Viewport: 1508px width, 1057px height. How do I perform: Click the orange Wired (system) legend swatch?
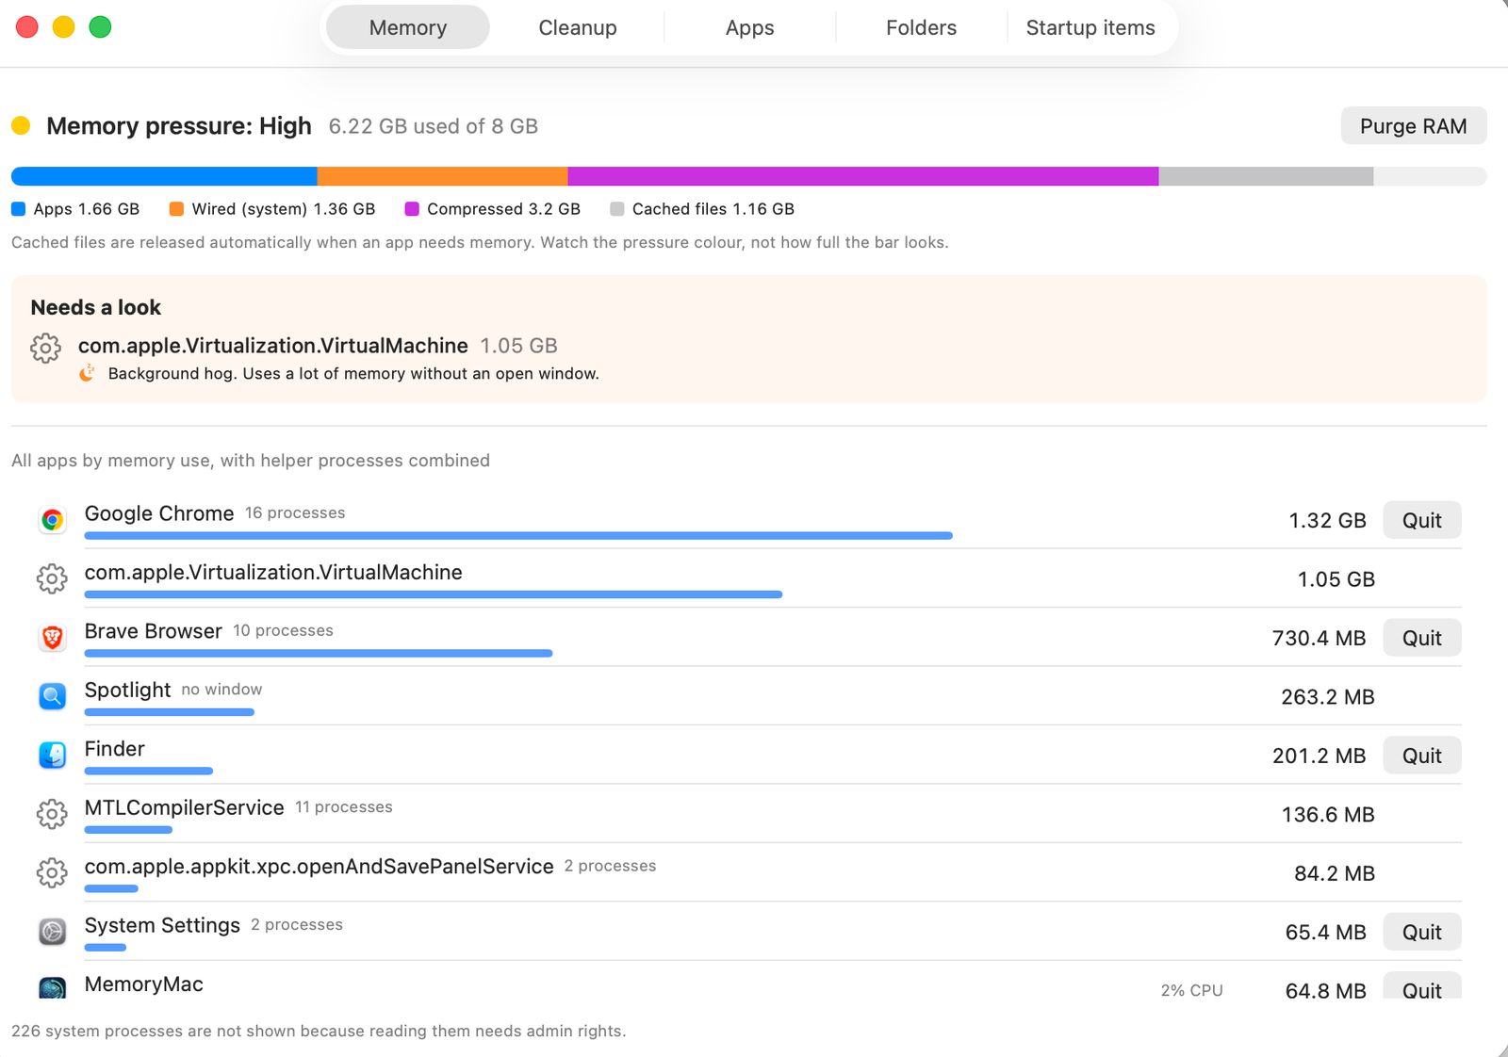point(176,209)
